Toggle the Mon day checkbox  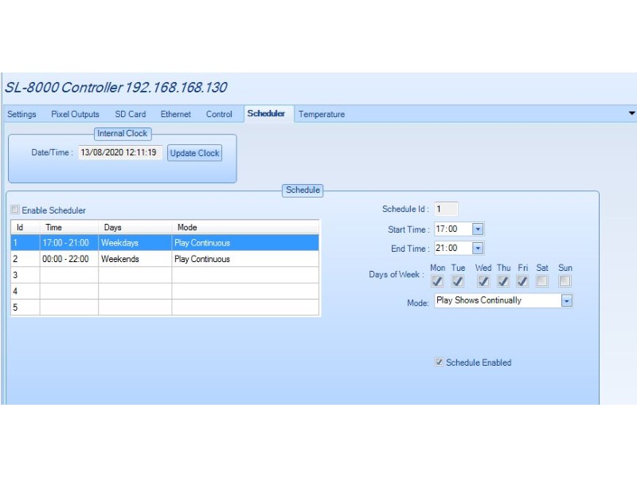point(437,281)
